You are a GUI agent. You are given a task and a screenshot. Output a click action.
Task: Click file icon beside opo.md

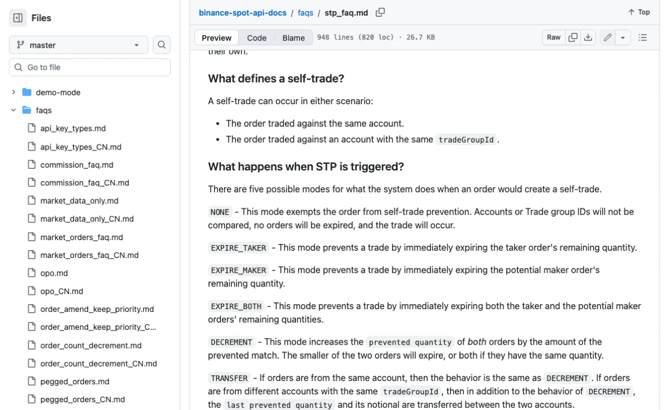pos(31,273)
